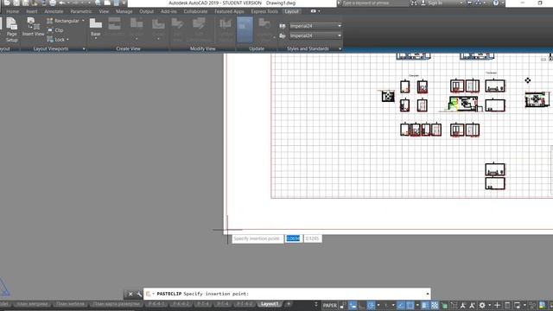The height and width of the screenshot is (311, 553).
Task: Open the План карта развертки layout tab
Action: click(117, 303)
